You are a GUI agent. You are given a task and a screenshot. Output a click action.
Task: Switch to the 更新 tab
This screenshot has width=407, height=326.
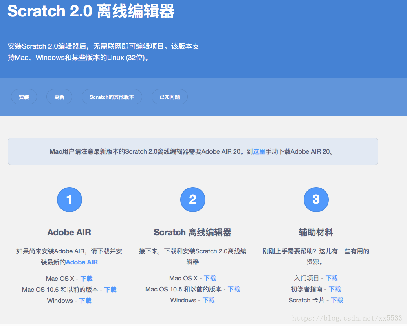59,97
